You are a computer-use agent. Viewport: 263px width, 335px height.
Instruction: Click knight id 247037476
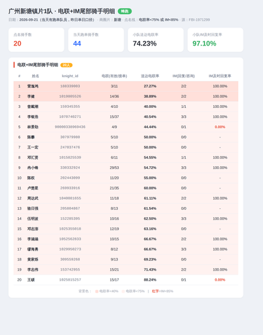70,147
